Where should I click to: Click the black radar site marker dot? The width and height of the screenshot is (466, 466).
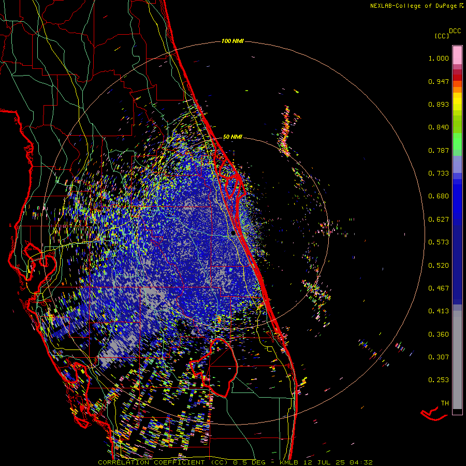234,234
